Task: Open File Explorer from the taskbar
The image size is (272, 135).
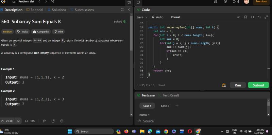Action: 142,132
